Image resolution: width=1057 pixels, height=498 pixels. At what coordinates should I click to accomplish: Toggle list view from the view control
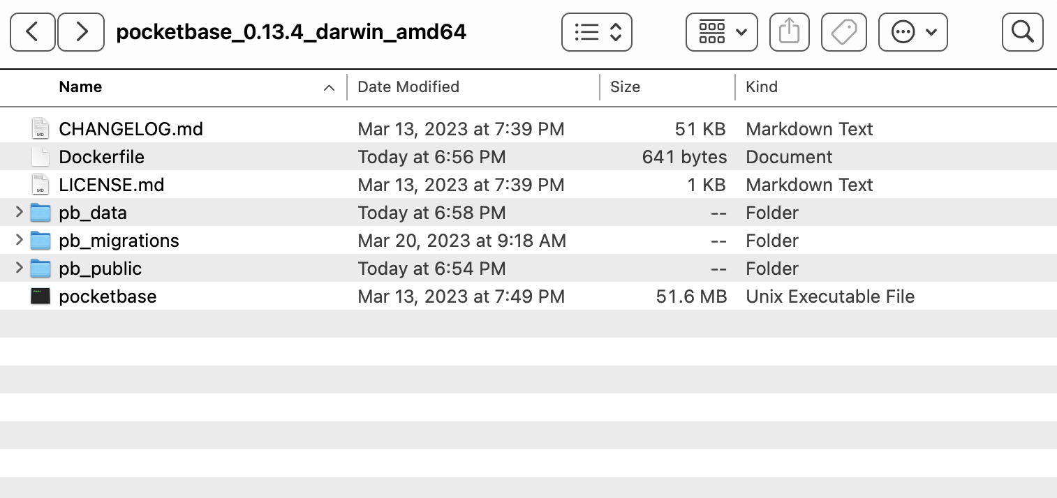(596, 31)
